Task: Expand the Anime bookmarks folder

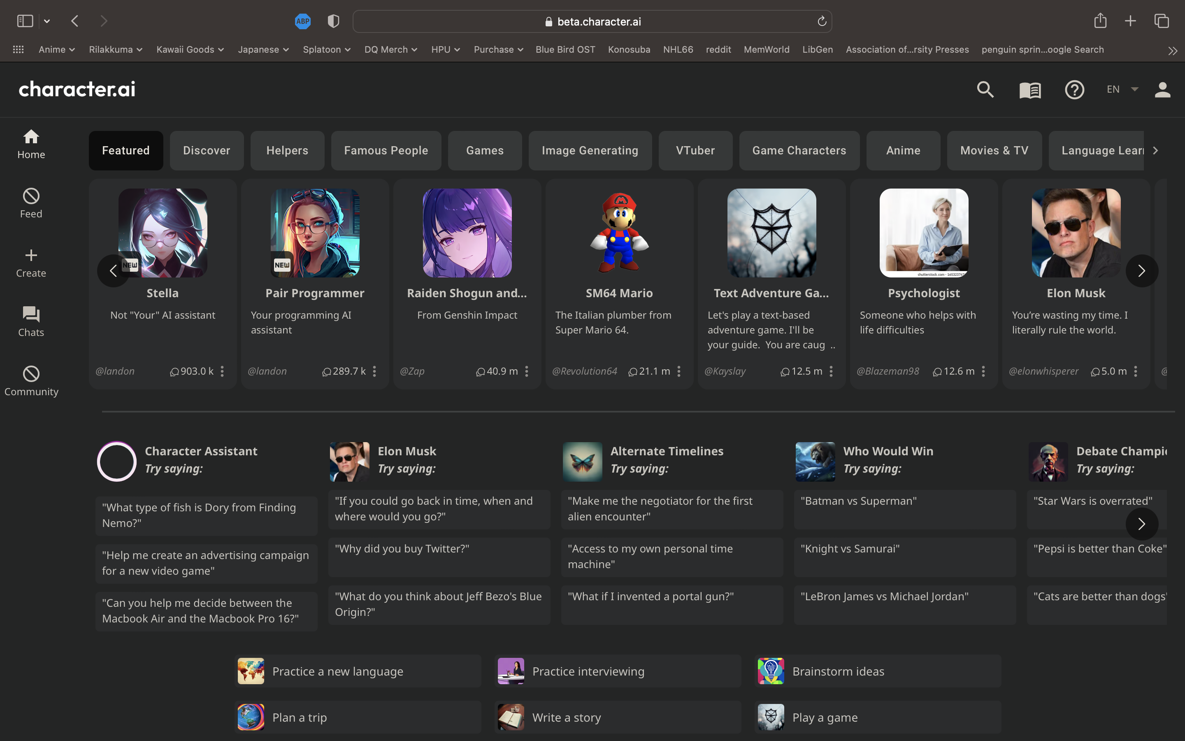Action: (57, 49)
